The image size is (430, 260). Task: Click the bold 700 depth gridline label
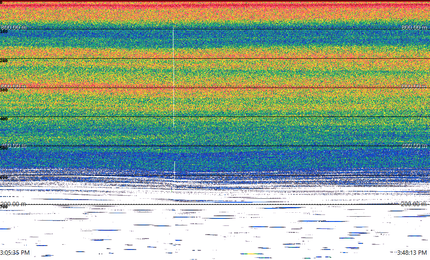click(x=4, y=207)
